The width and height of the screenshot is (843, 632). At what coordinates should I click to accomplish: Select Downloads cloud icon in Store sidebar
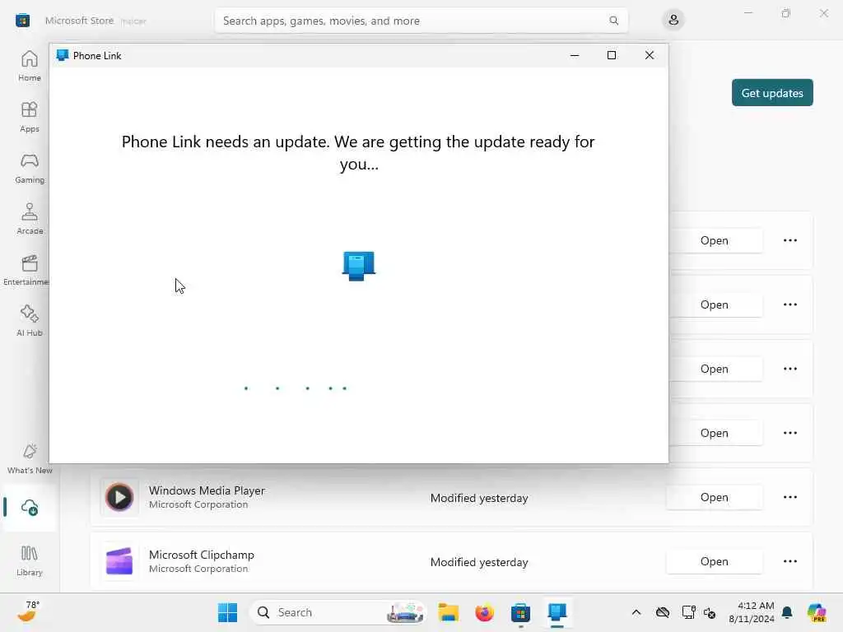click(x=29, y=507)
